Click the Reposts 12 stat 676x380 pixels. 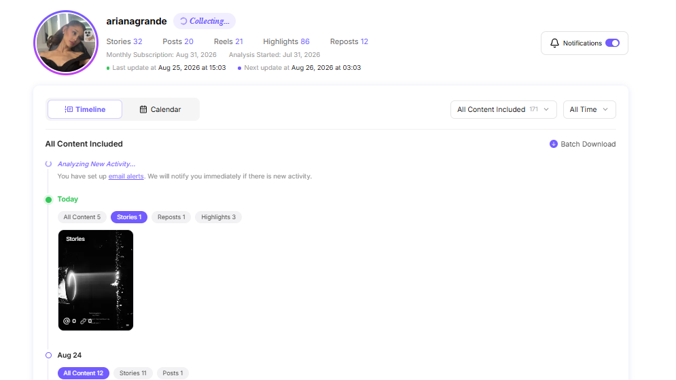tap(349, 41)
